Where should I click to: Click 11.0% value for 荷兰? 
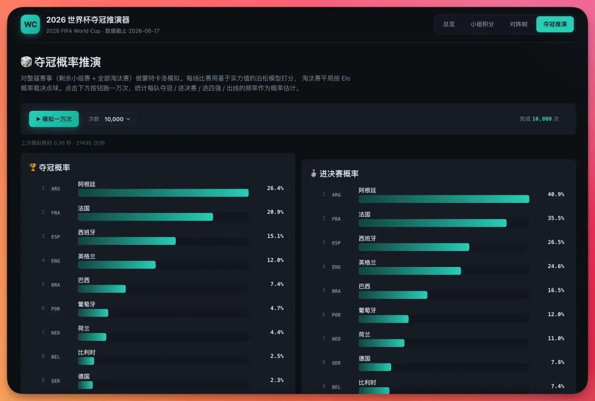(x=556, y=338)
